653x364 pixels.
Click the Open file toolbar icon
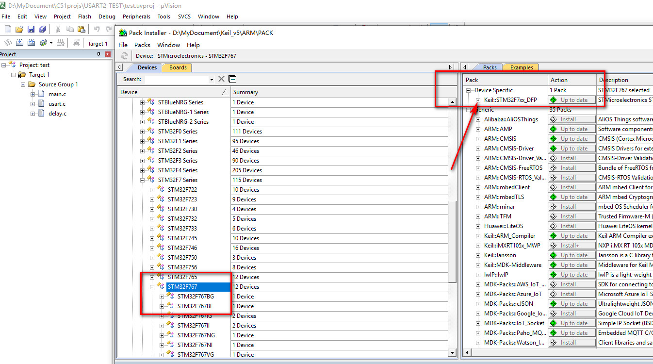point(19,30)
